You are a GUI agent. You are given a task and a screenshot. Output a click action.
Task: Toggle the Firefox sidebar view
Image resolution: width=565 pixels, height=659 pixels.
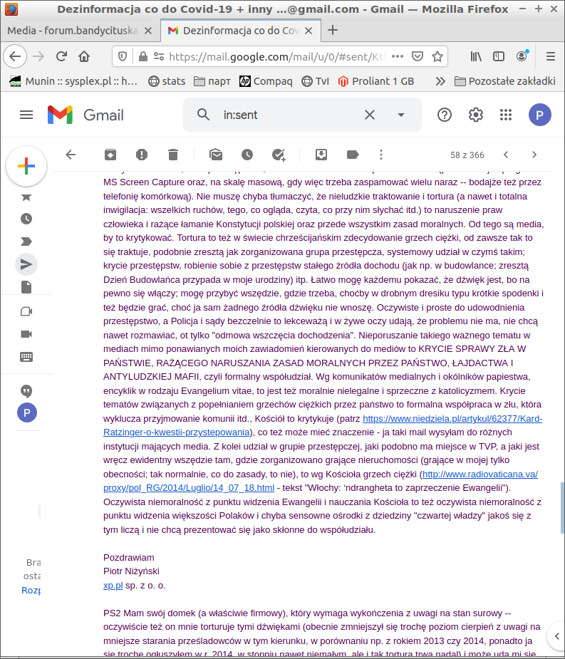(499, 56)
